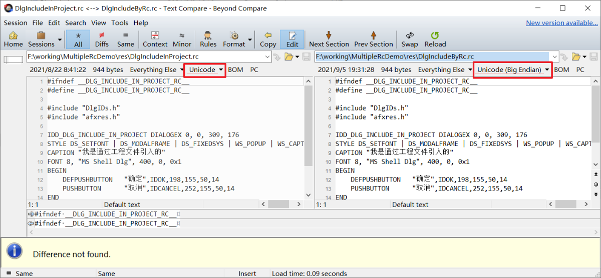Reload both files
This screenshot has width=601, height=278.
pyautogui.click(x=435, y=39)
